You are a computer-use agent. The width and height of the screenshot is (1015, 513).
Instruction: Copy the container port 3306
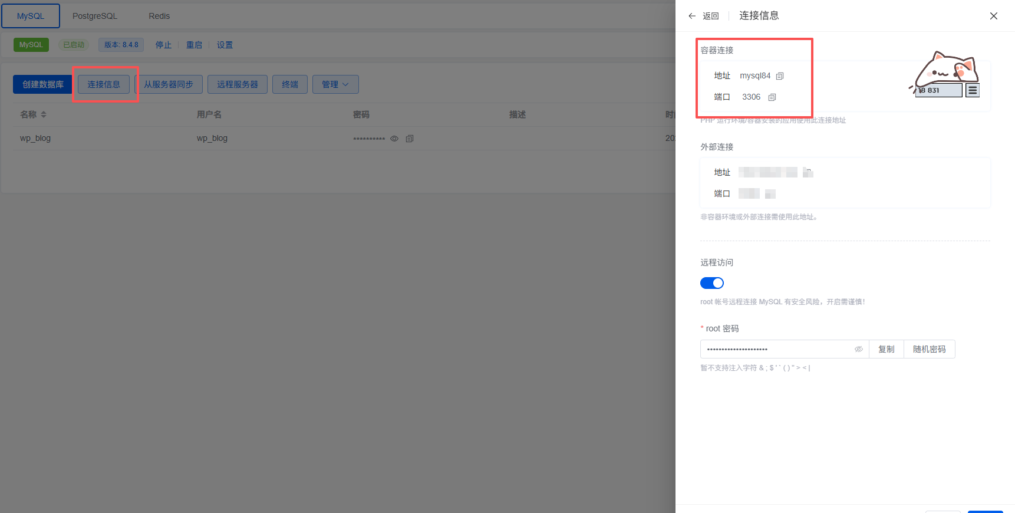(x=772, y=97)
